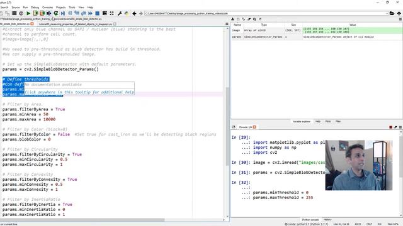Click the Re-run last script icon
Image resolution: width=403 pixels, height=226 pixels.
click(56, 13)
